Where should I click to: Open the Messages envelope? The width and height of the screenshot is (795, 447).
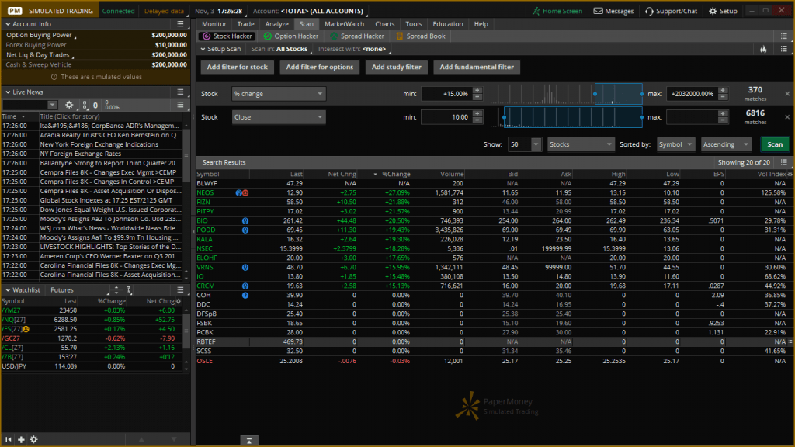613,11
